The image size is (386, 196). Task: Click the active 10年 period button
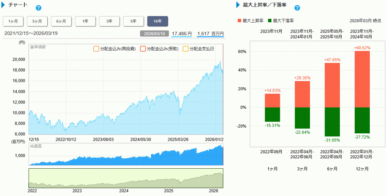[x=157, y=21]
